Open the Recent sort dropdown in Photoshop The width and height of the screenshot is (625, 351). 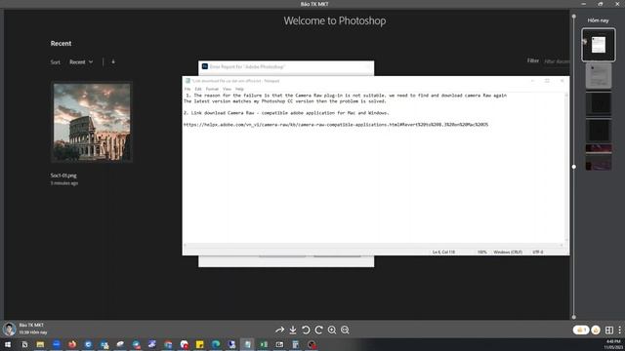[81, 62]
